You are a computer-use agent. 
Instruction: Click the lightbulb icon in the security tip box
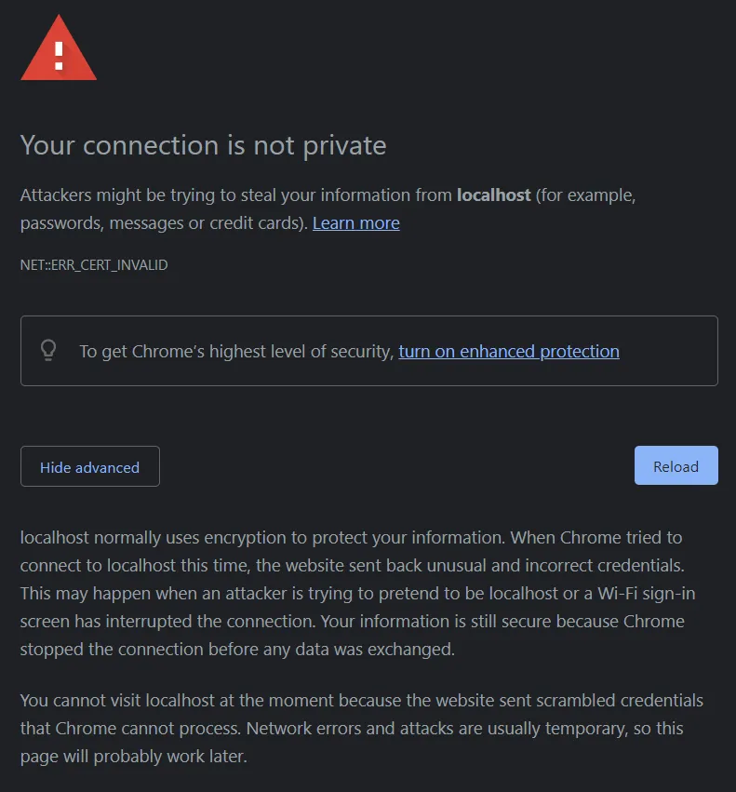click(48, 350)
